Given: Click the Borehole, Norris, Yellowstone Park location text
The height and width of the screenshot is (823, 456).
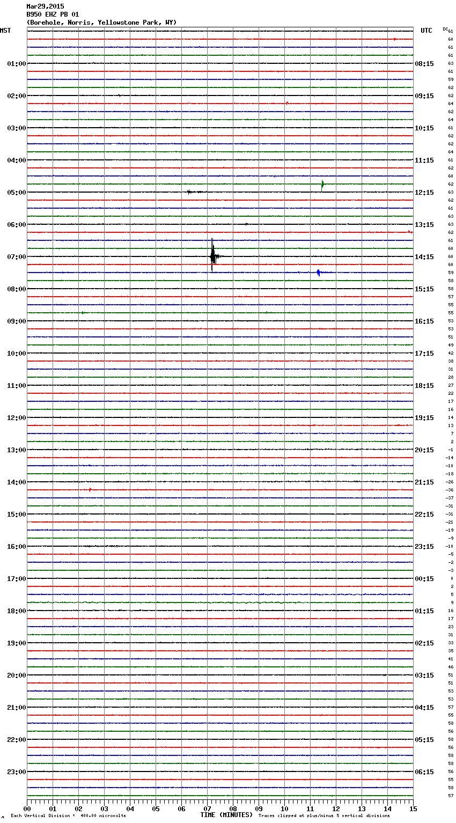Looking at the screenshot, I should 101,23.
